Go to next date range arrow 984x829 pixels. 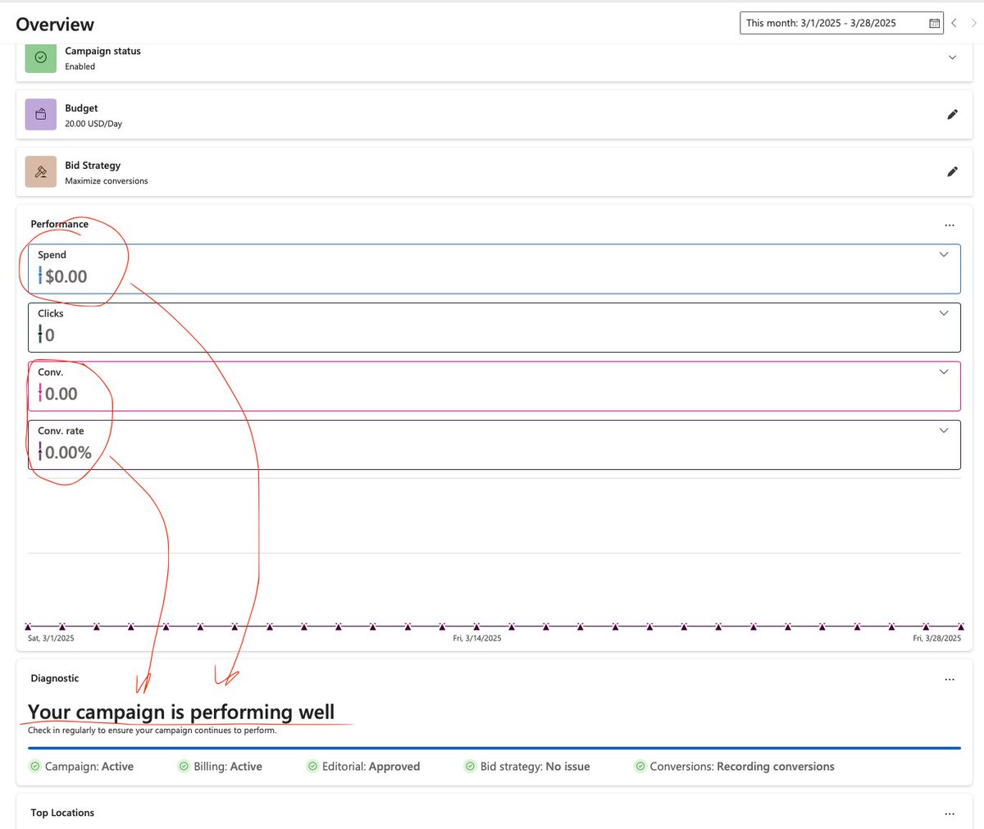(974, 23)
